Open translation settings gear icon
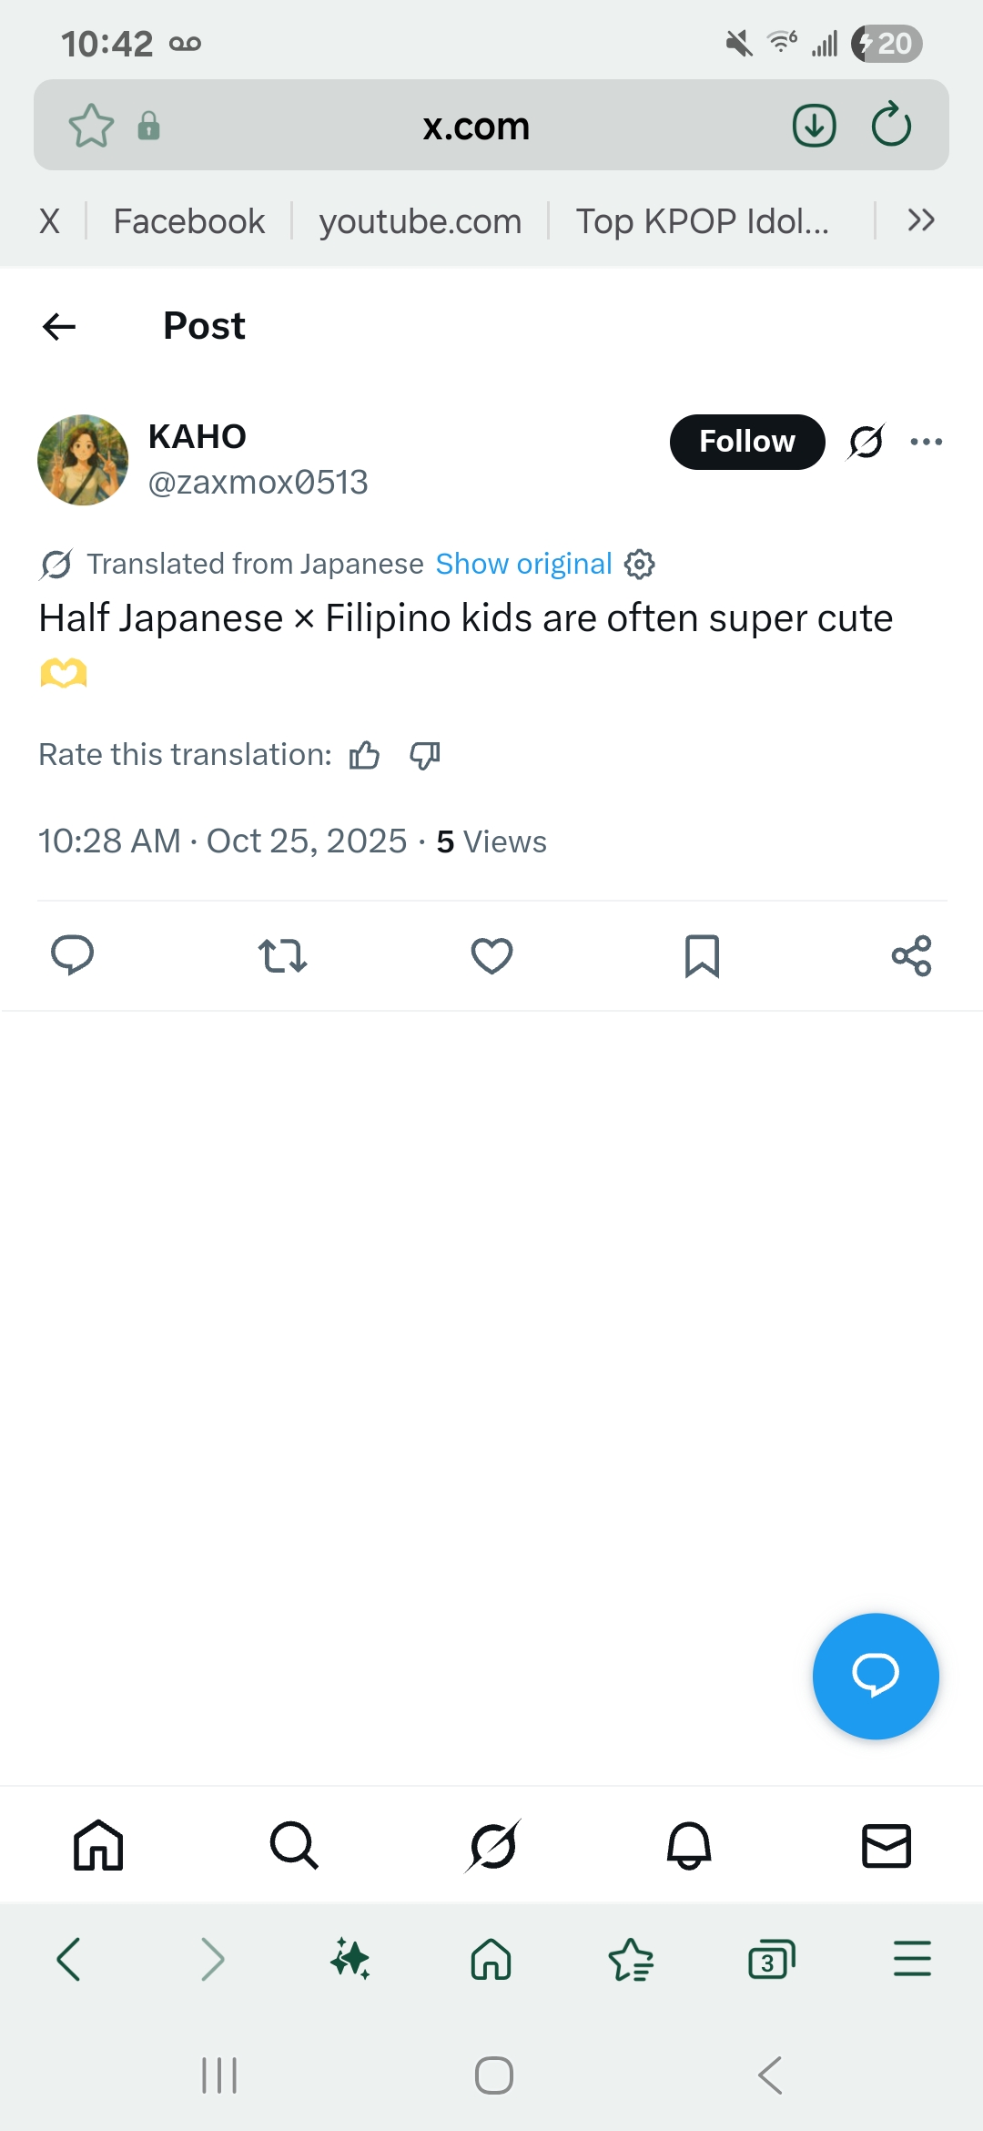 click(x=640, y=565)
